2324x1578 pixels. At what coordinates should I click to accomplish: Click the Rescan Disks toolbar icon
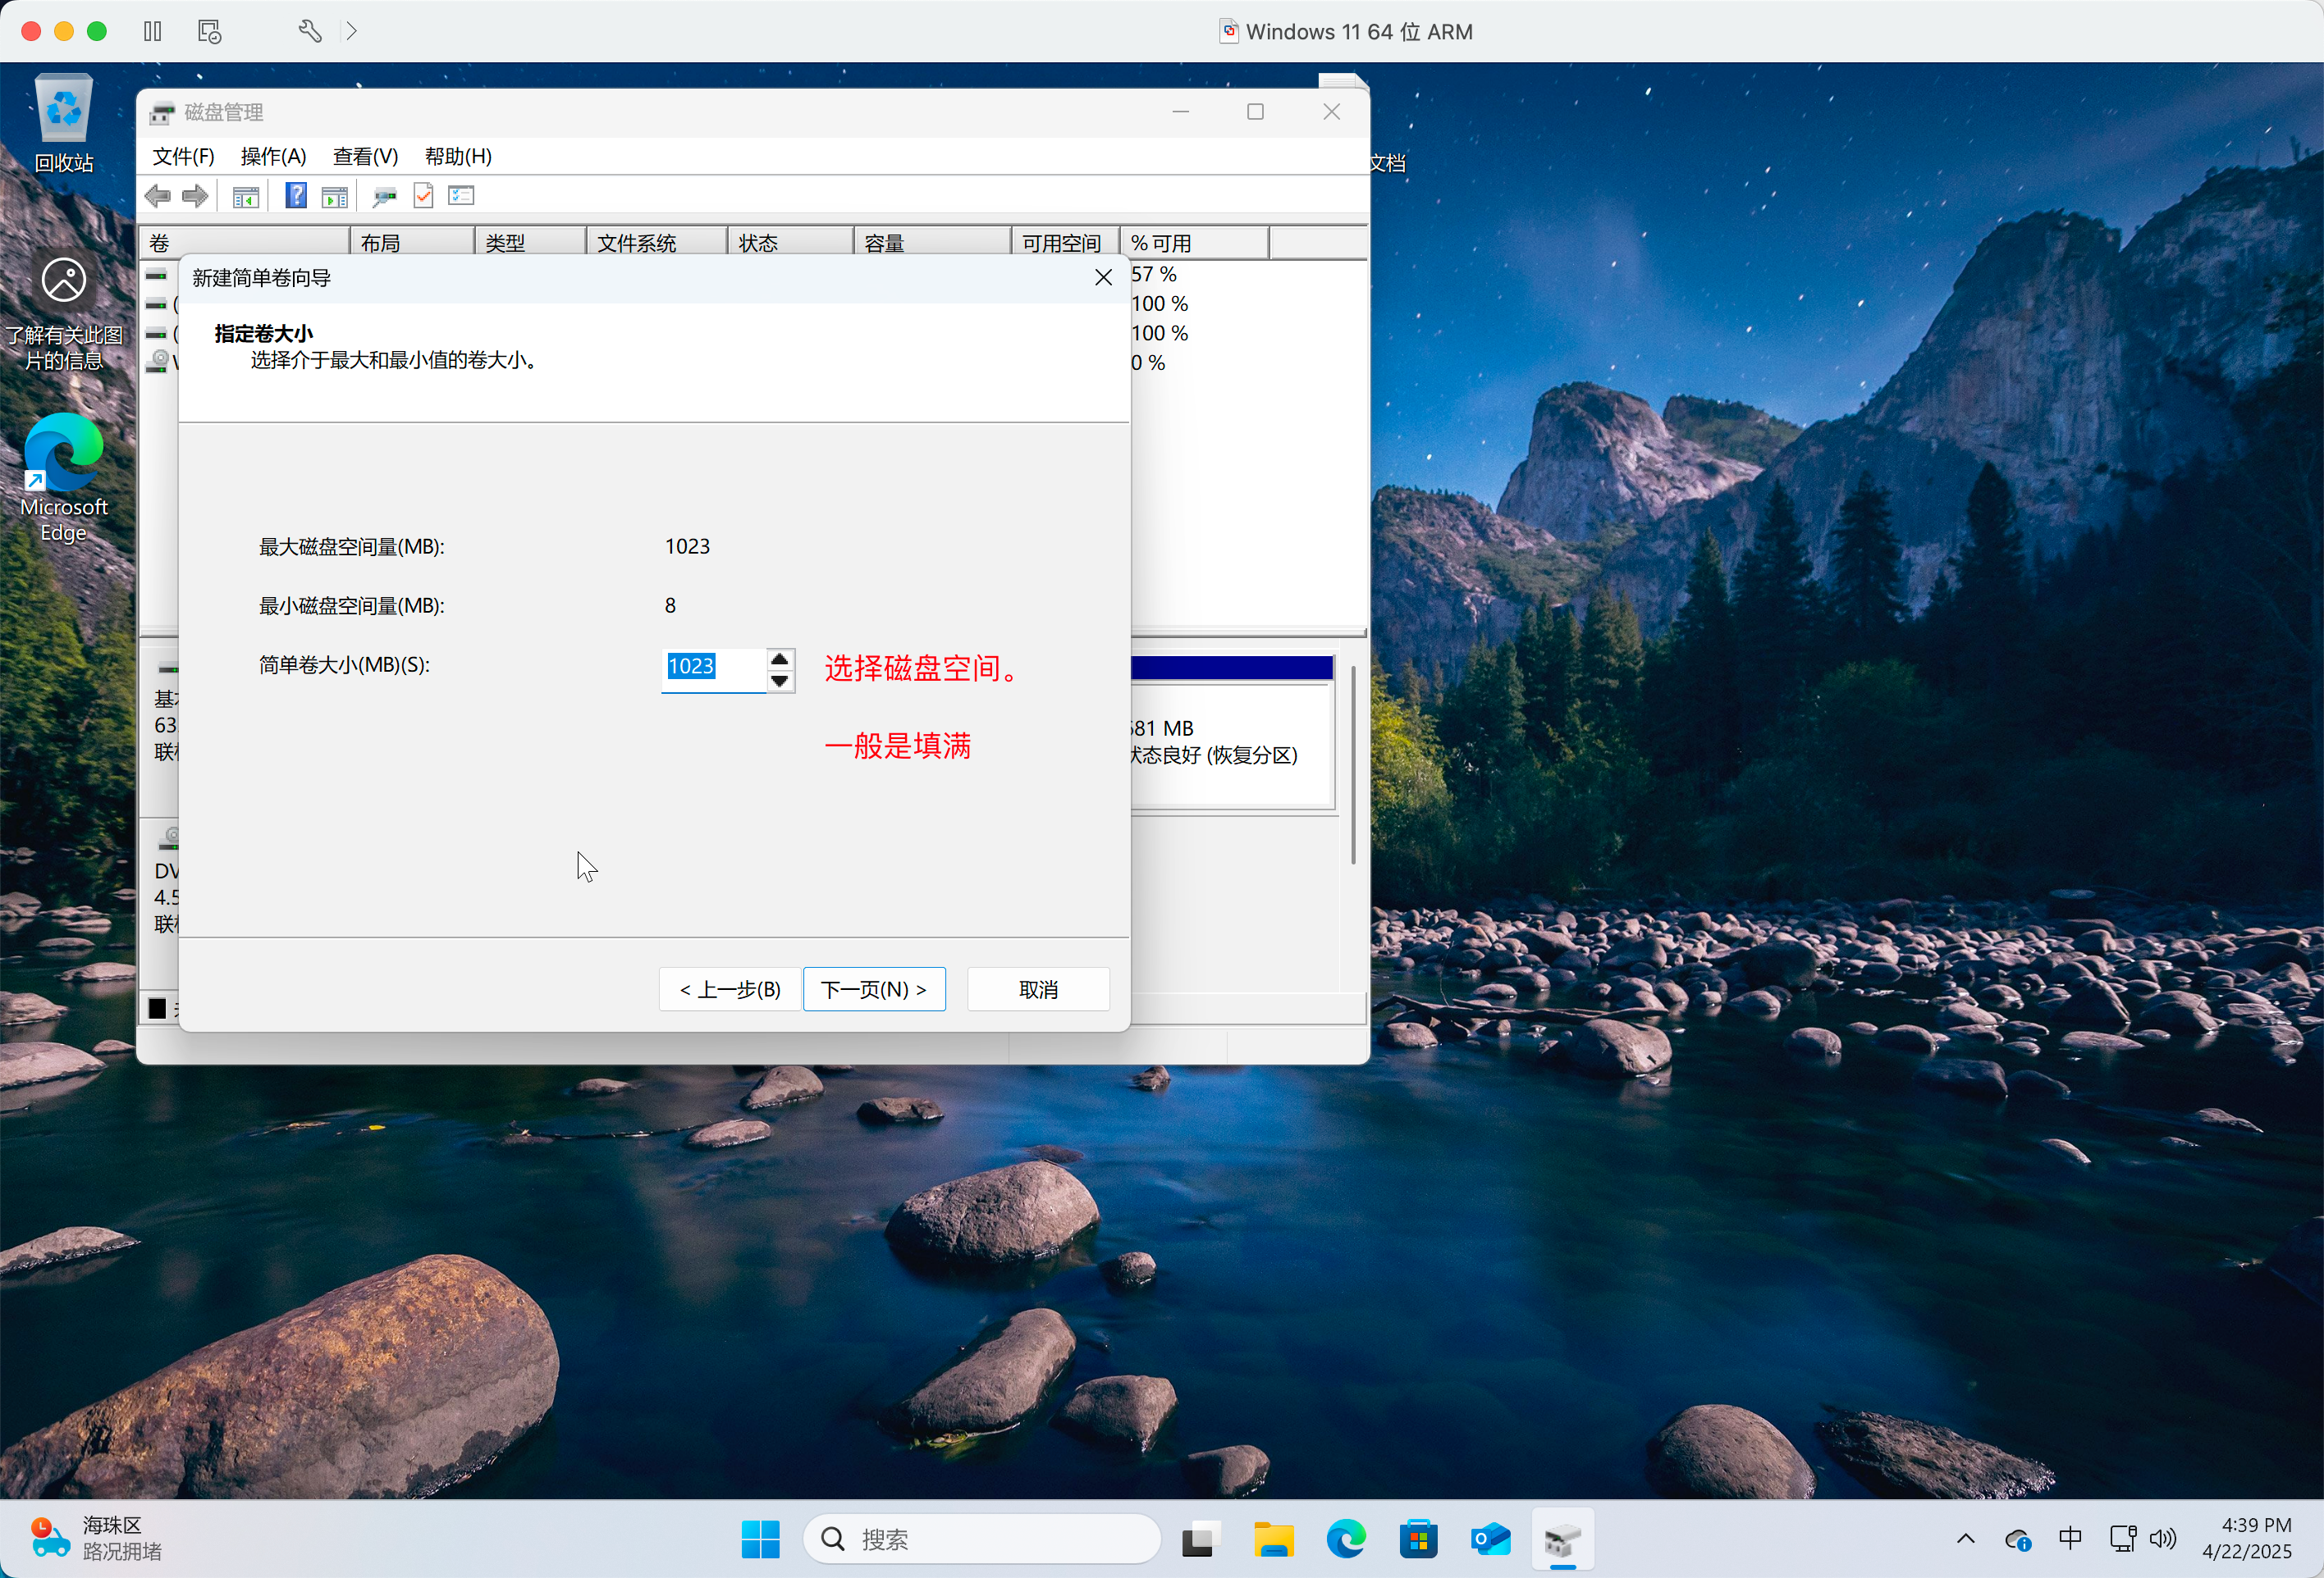(x=384, y=197)
